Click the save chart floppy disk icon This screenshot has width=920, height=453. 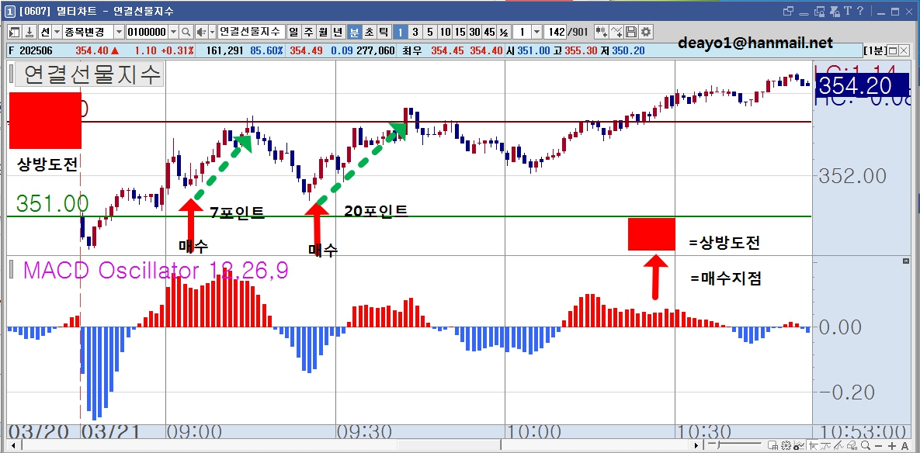click(x=631, y=32)
